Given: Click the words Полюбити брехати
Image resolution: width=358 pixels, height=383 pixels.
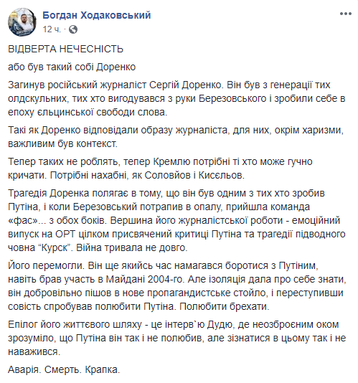Looking at the screenshot, I should pyautogui.click(x=225, y=306).
